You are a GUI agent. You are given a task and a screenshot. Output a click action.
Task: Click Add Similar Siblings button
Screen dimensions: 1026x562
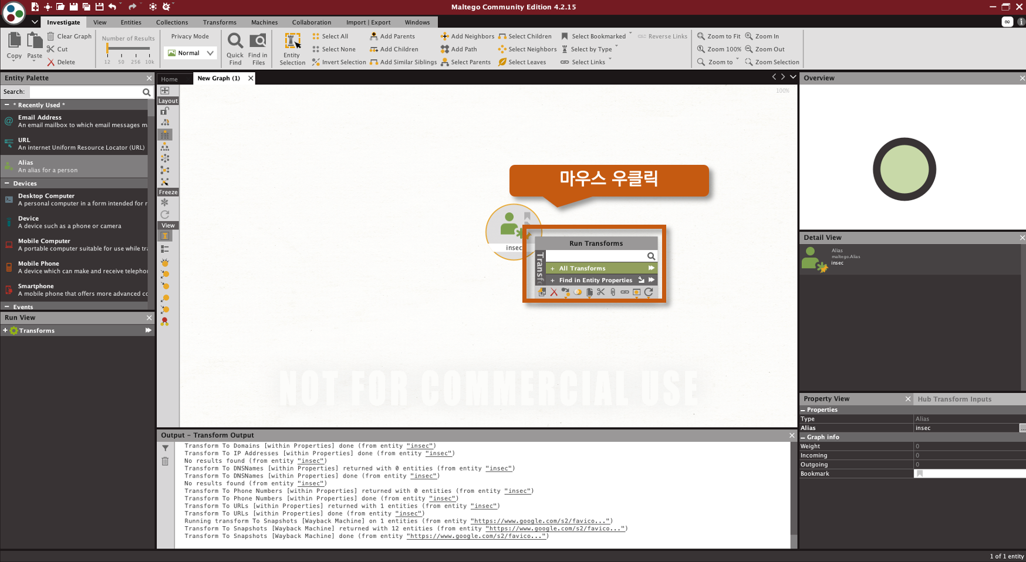coord(403,62)
